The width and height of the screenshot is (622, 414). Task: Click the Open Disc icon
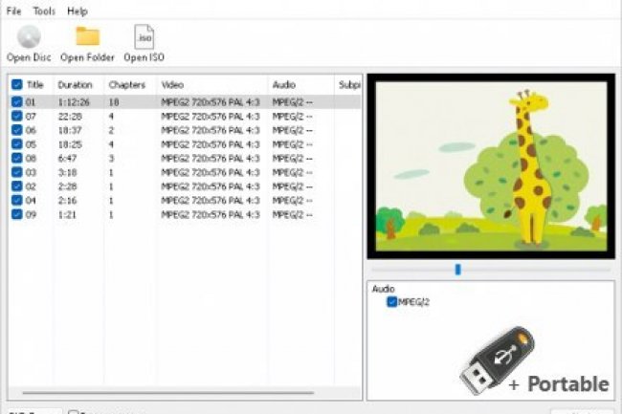tap(29, 37)
